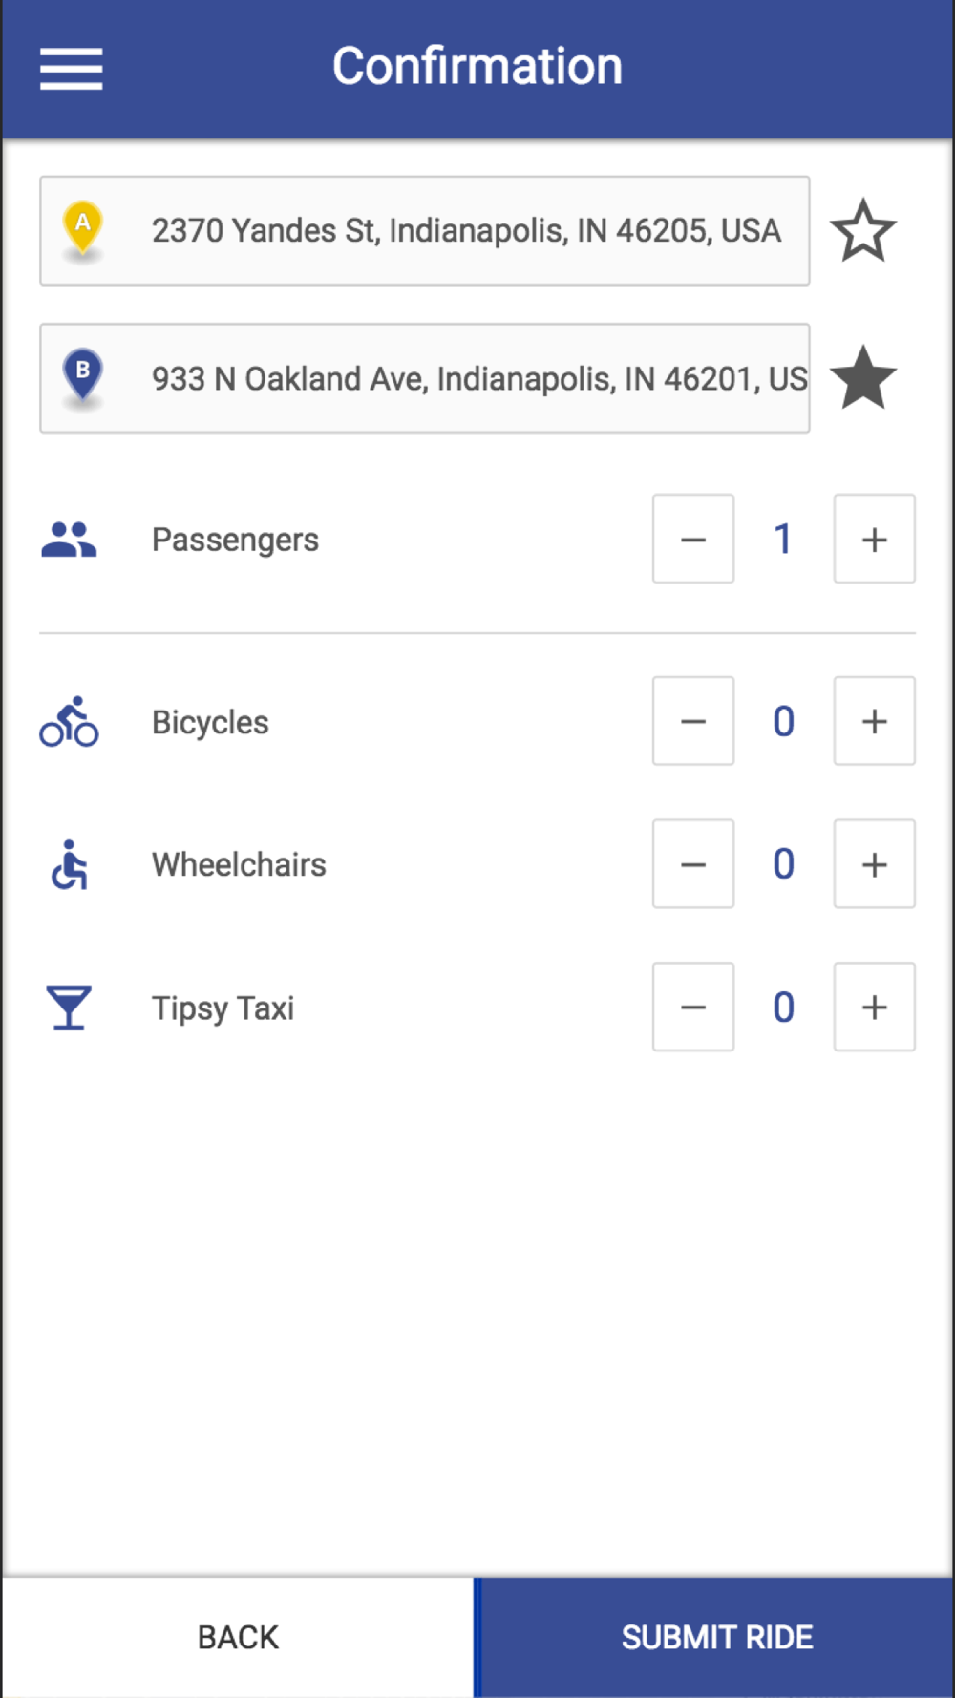Increase the Tipsy Taxi count
The image size is (955, 1698).
875,1007
